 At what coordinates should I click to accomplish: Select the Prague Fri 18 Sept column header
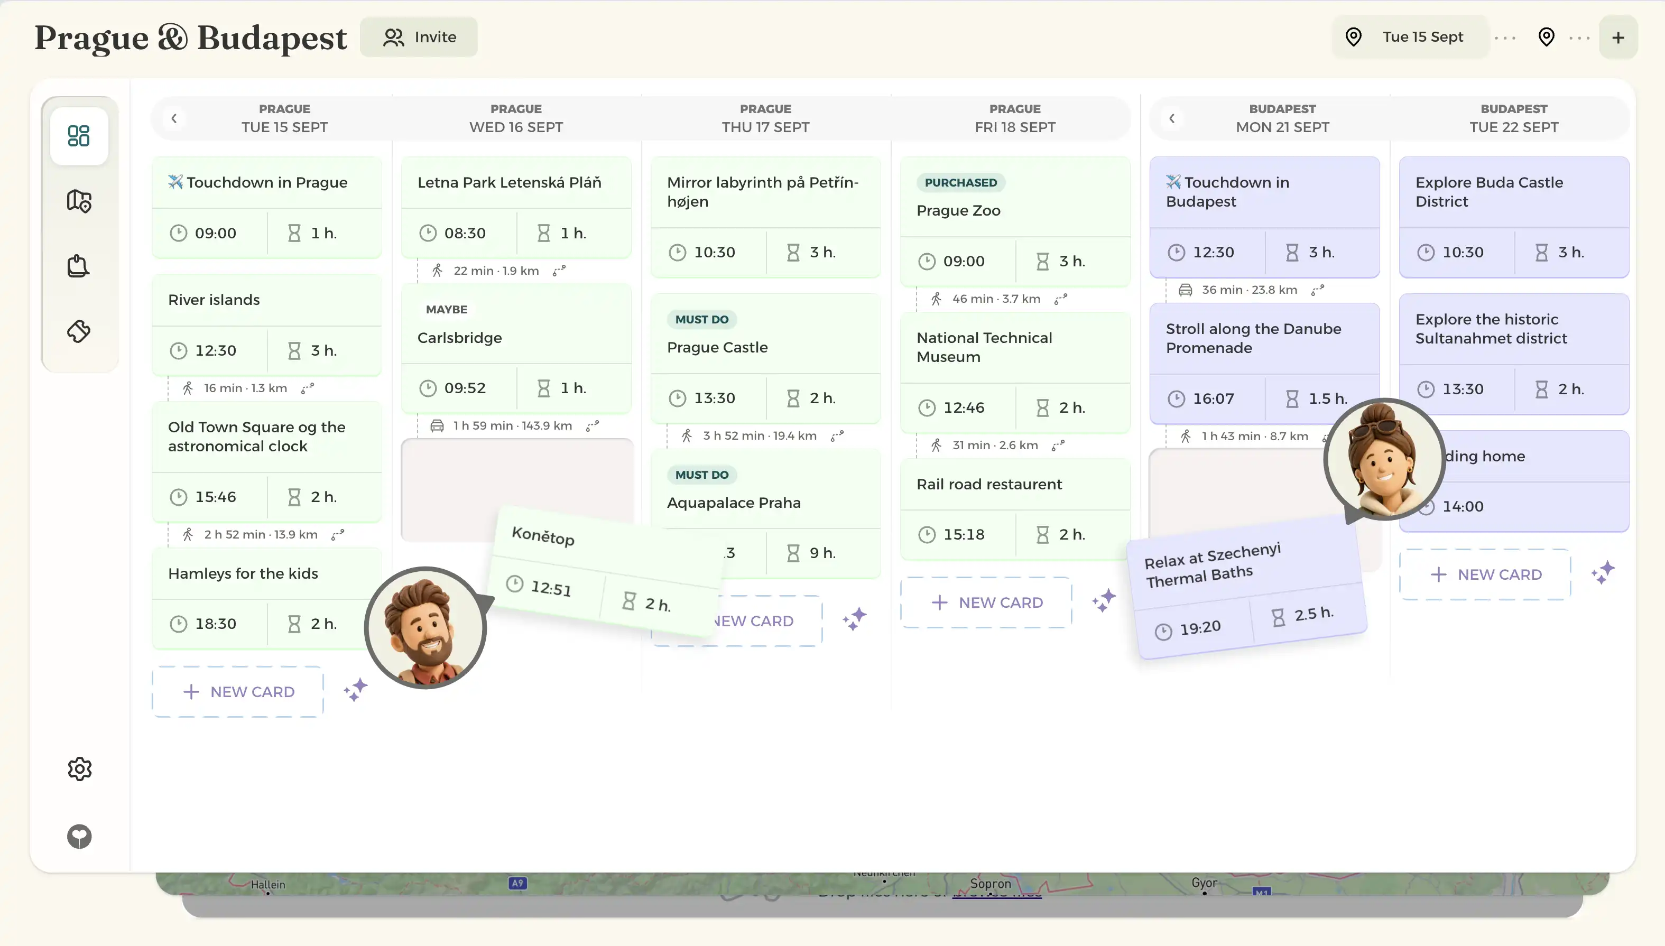point(1015,118)
